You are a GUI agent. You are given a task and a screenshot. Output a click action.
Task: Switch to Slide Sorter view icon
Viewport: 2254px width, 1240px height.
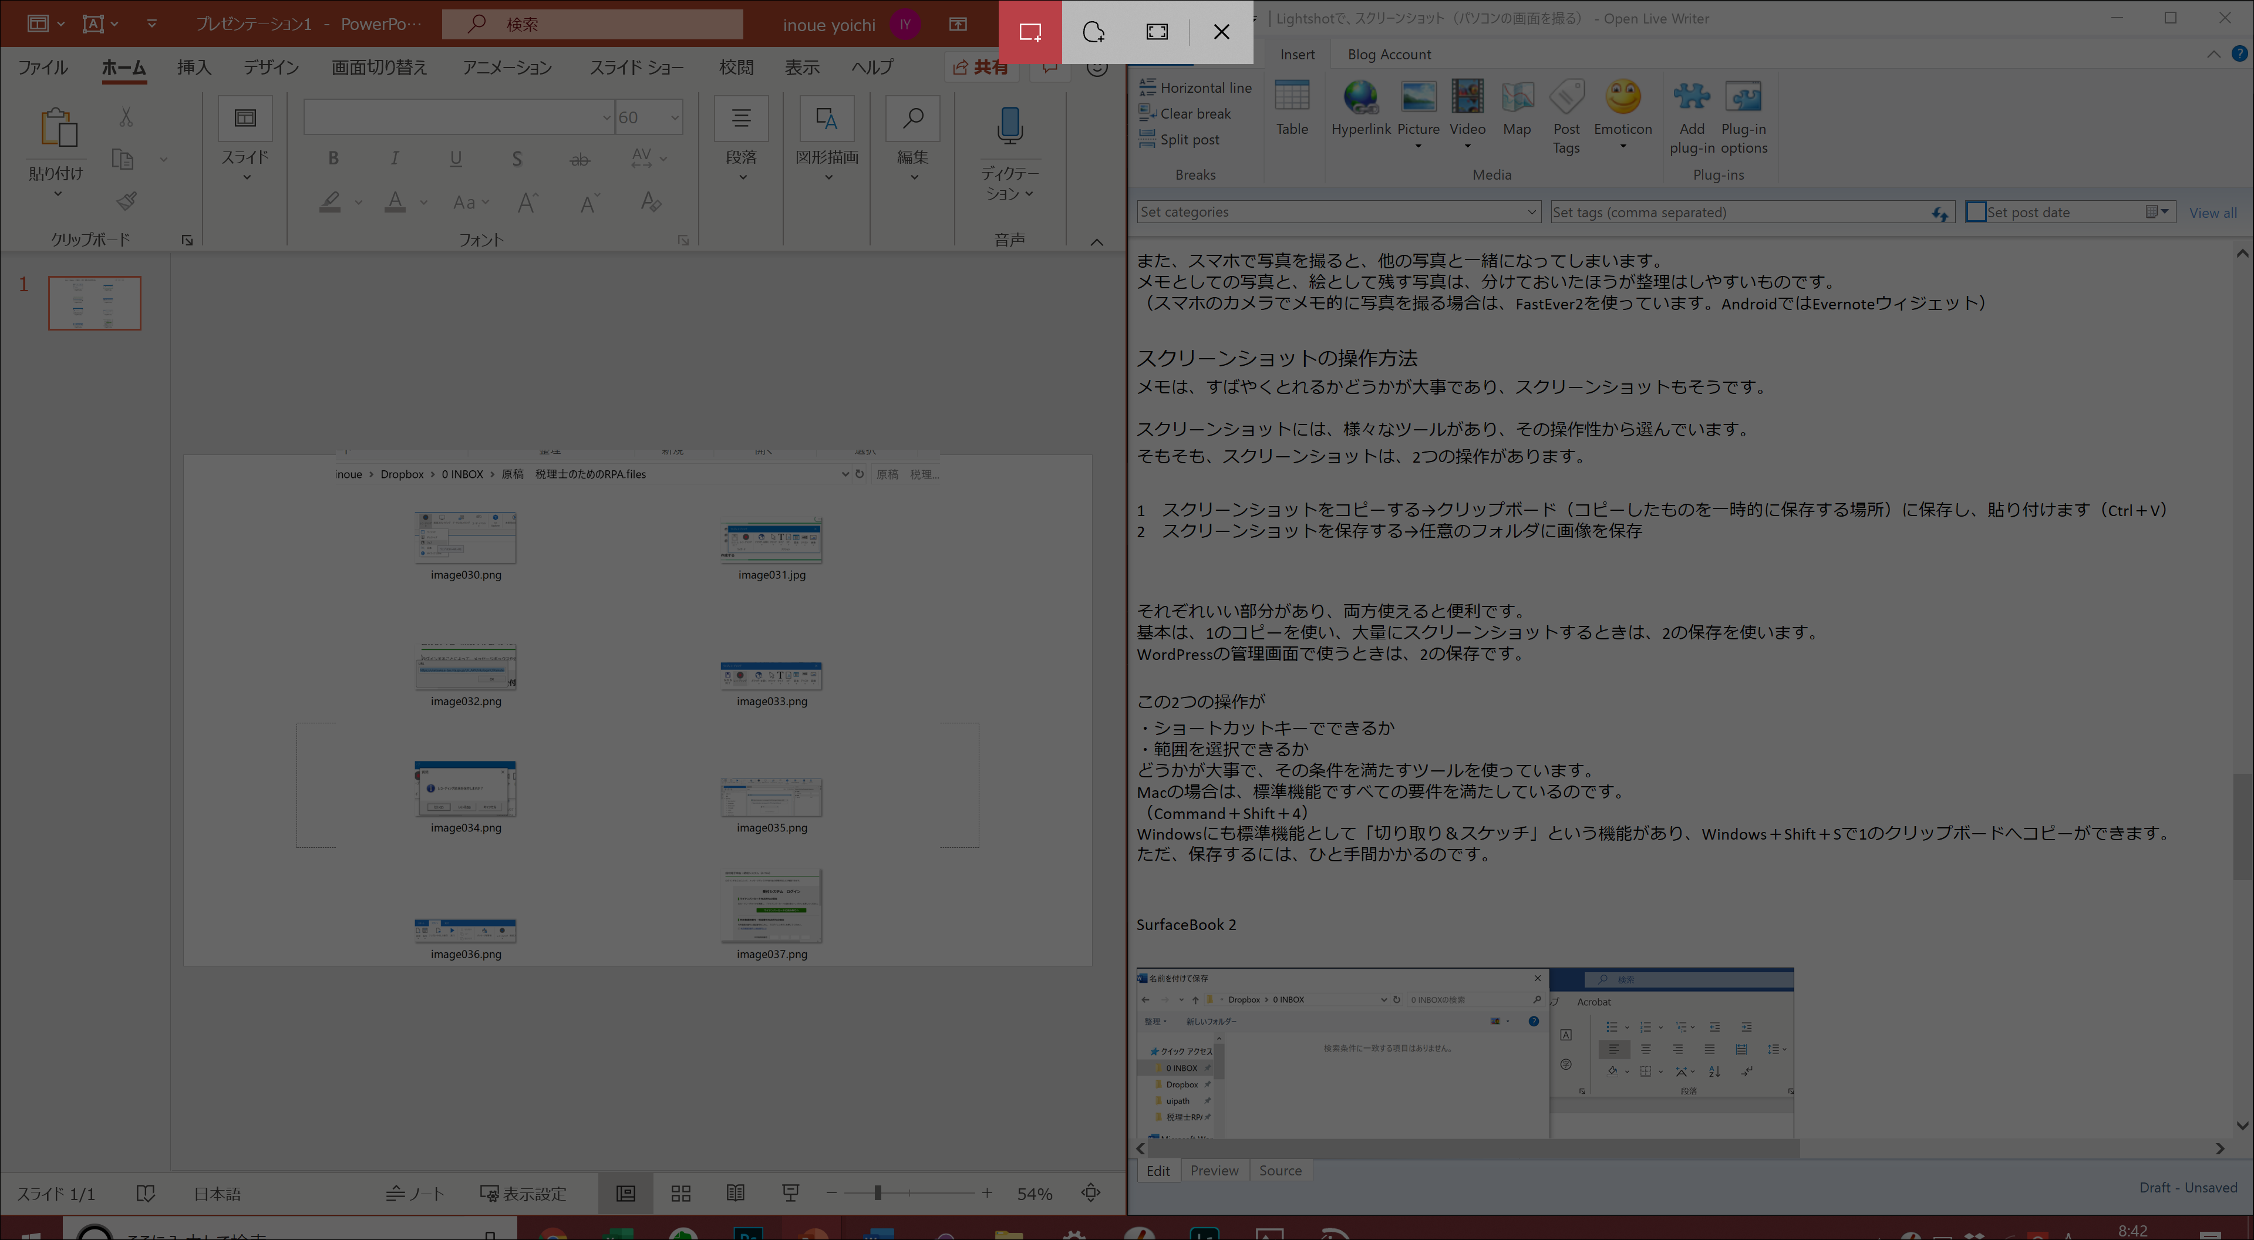680,1194
